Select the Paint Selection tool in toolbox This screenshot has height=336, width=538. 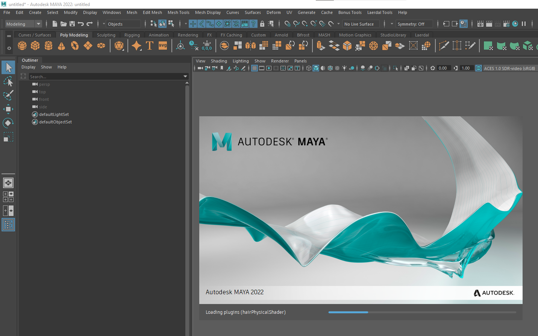8,95
